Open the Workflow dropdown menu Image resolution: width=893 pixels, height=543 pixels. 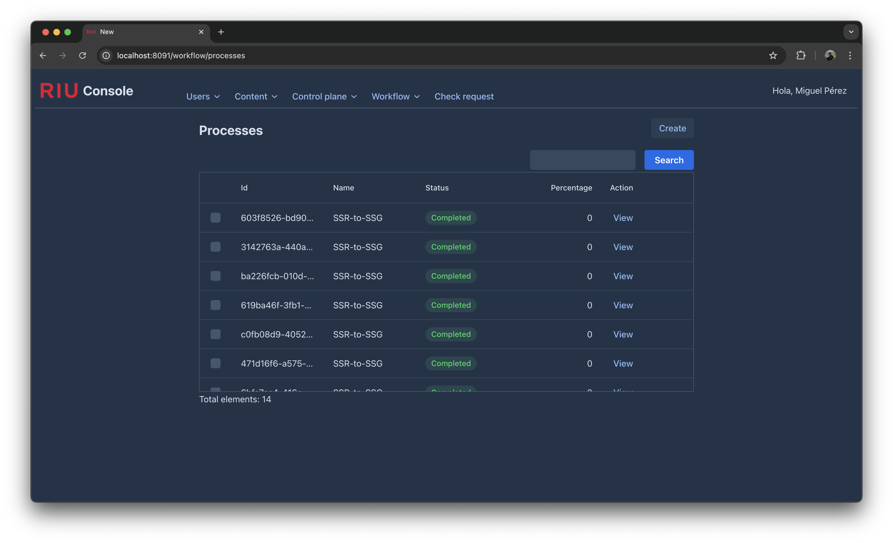pyautogui.click(x=395, y=96)
